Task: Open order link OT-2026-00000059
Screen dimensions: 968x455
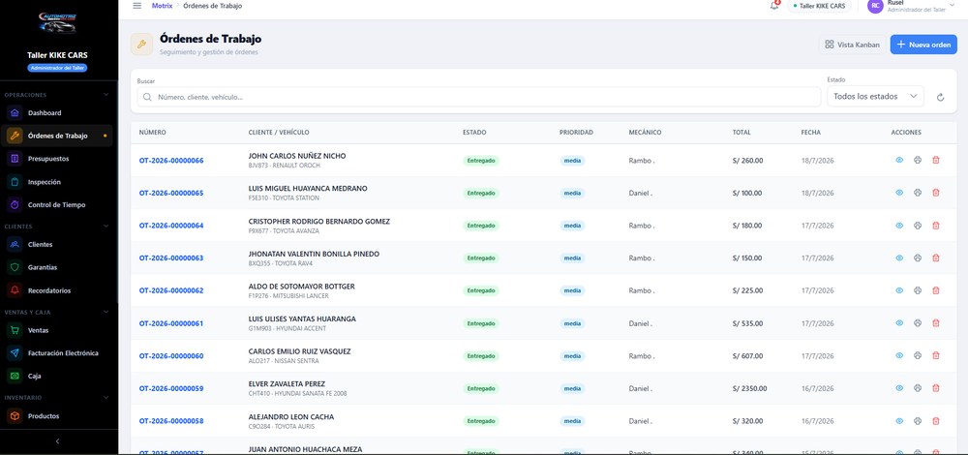Action: pos(171,389)
